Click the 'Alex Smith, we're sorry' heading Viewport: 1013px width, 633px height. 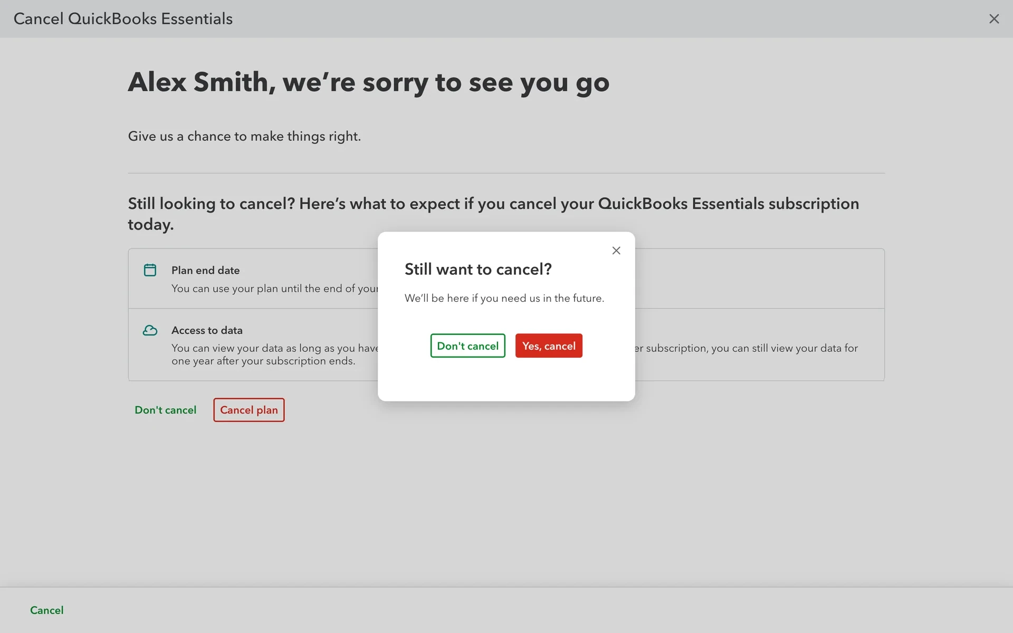click(368, 82)
